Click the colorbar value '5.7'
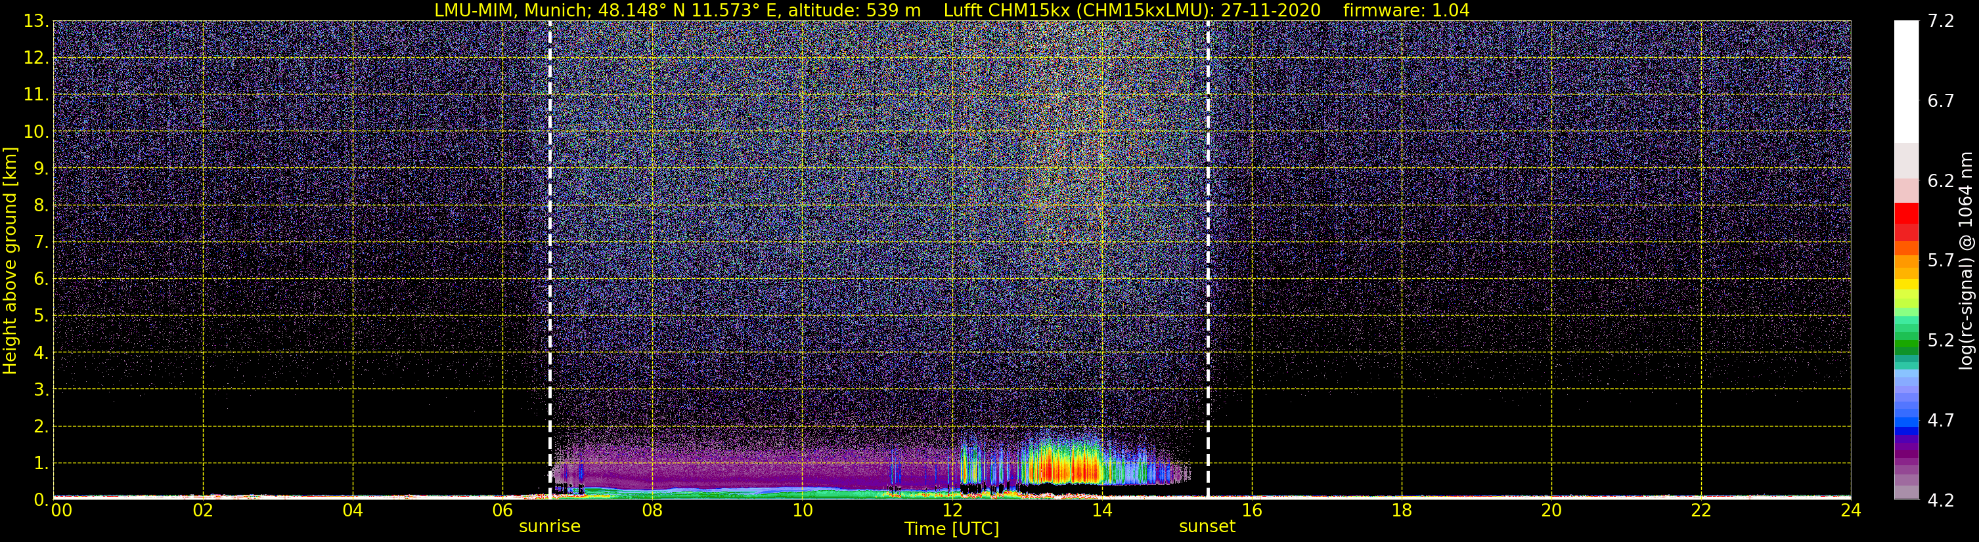This screenshot has width=1979, height=542. click(x=1941, y=261)
